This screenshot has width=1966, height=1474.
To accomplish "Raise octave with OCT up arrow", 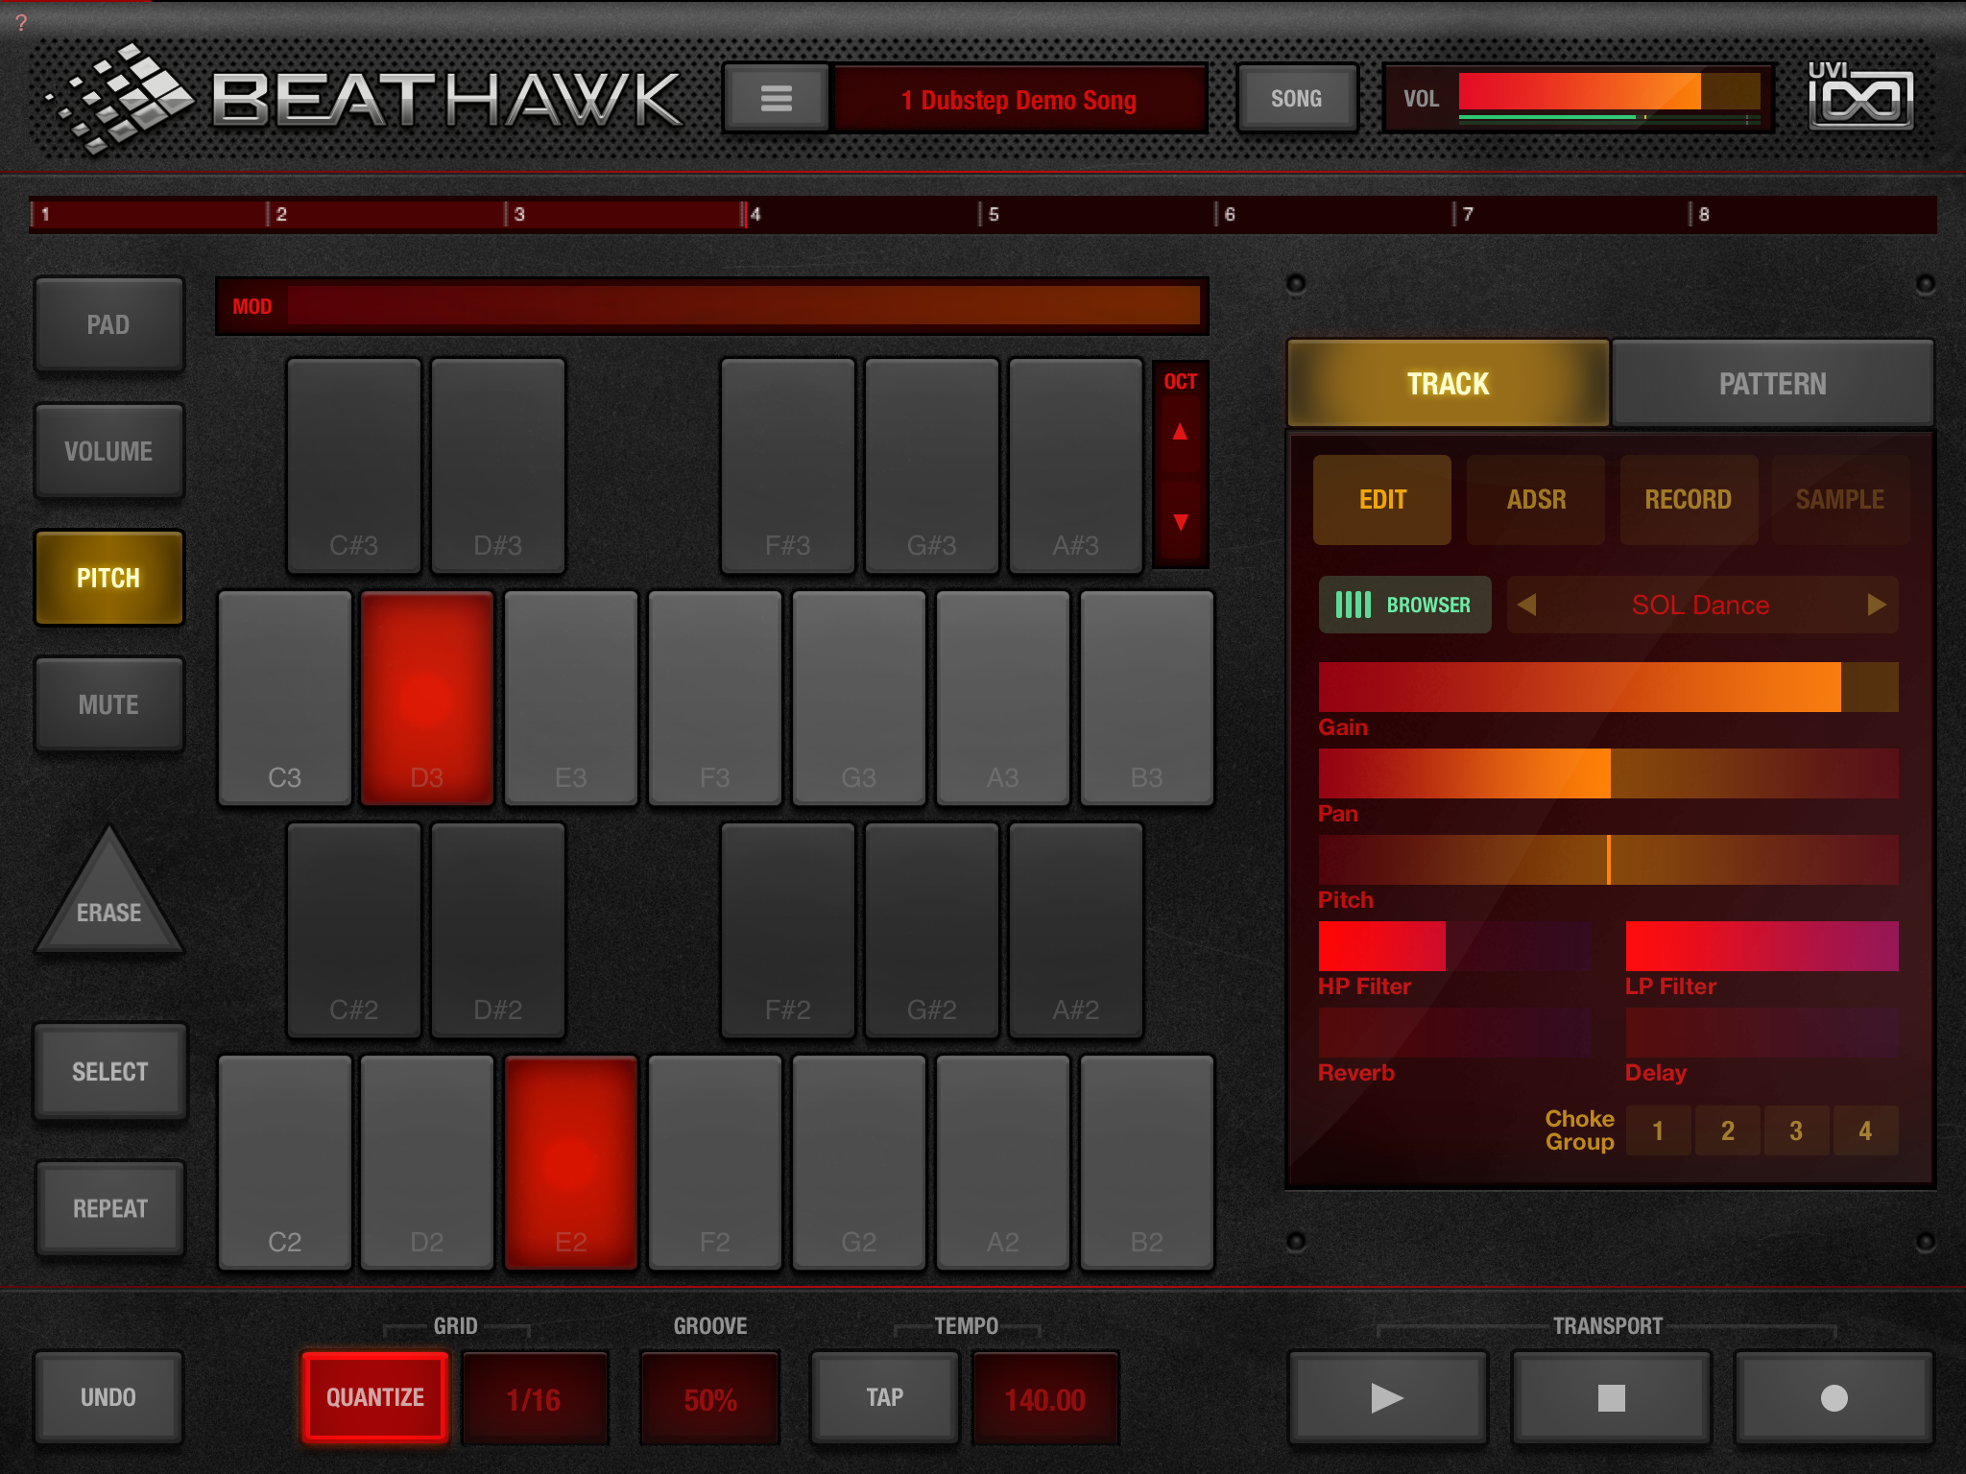I will [x=1180, y=432].
